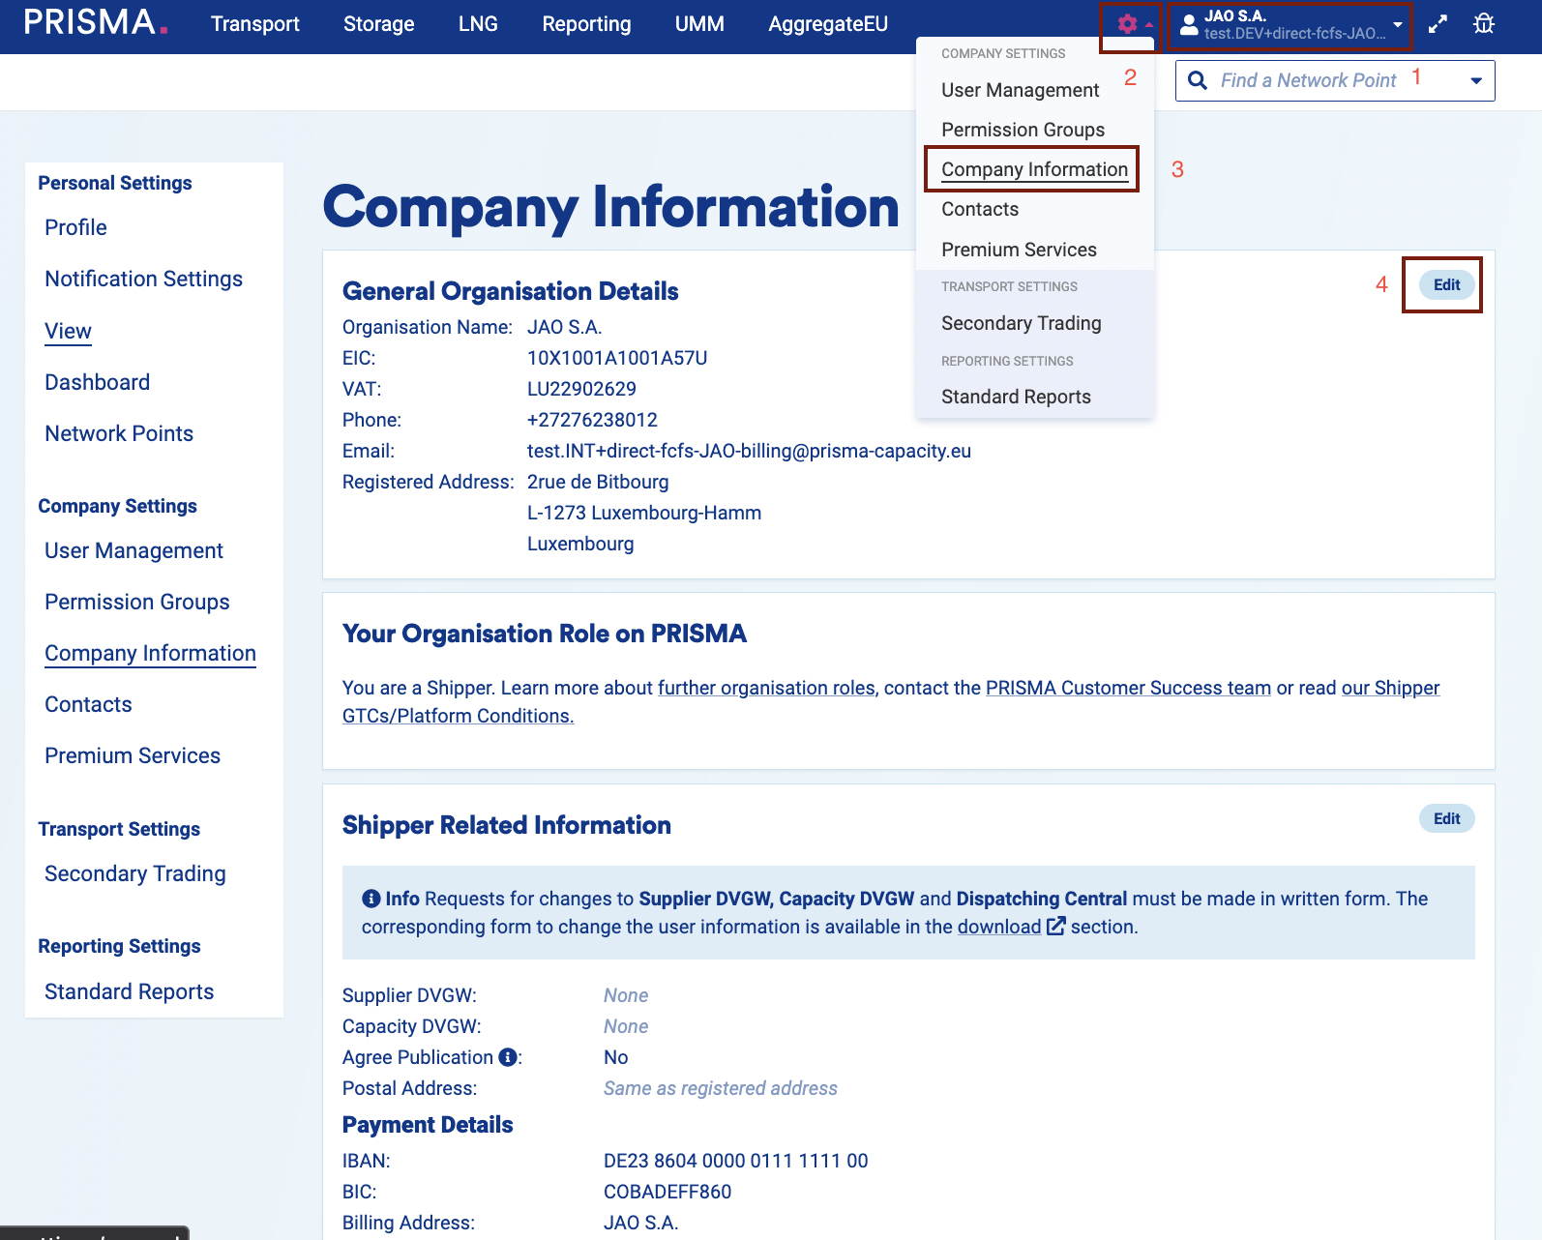
Task: Open the Transport menu
Action: pos(255,24)
